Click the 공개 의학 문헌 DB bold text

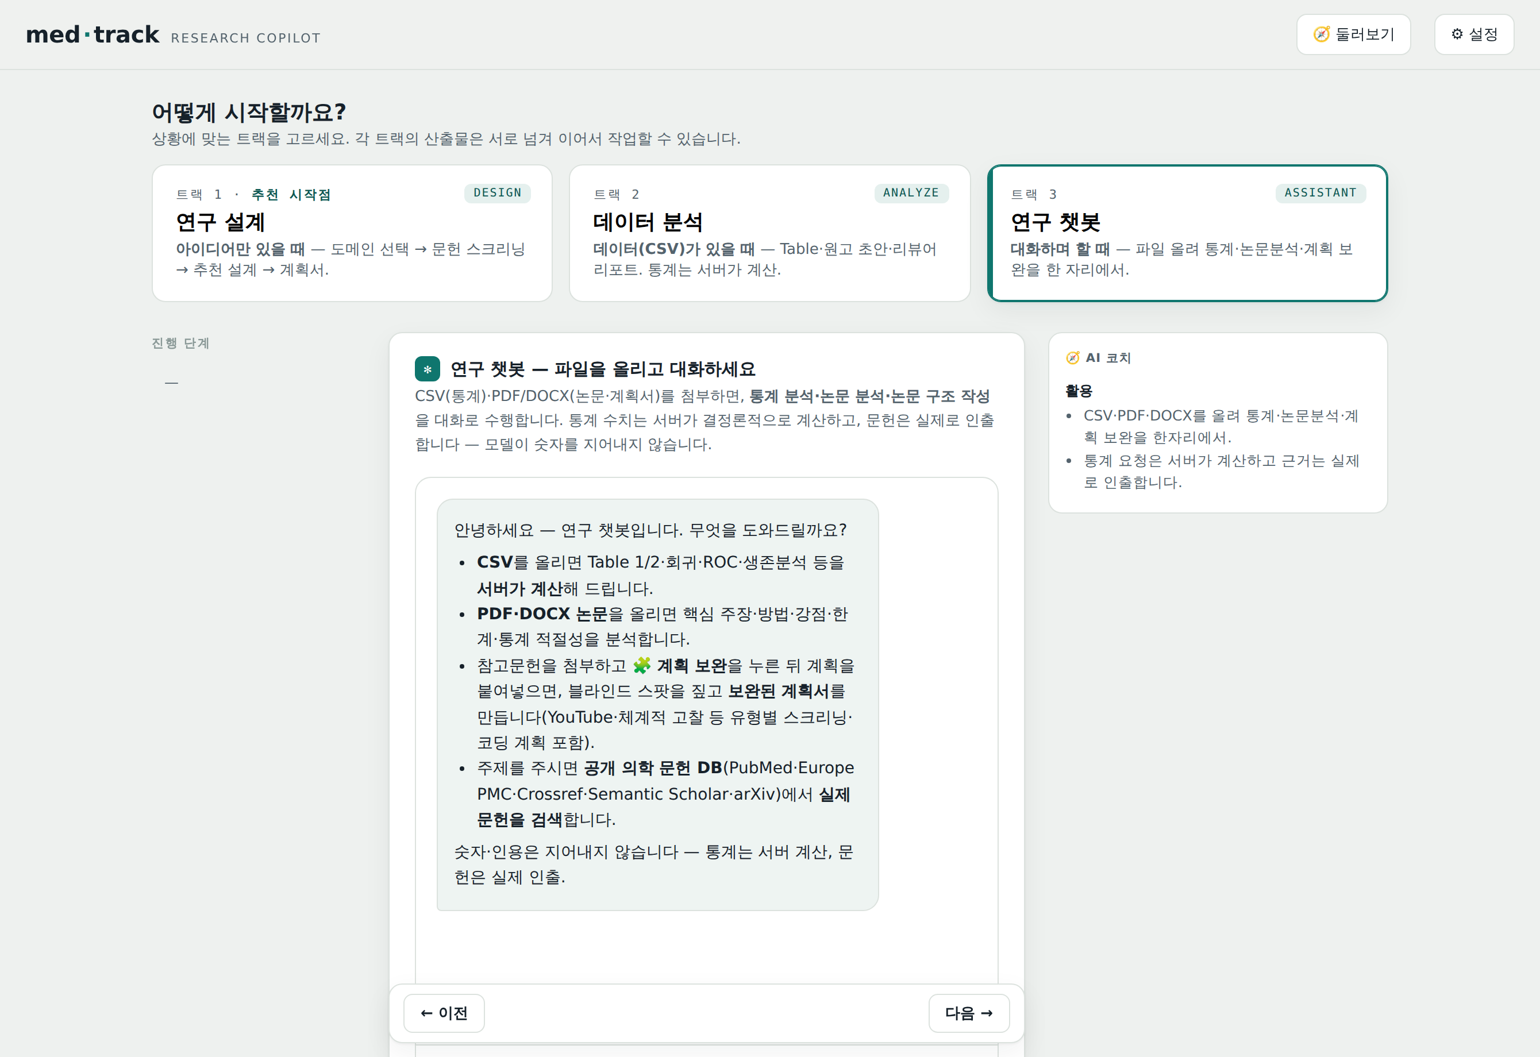coord(653,767)
